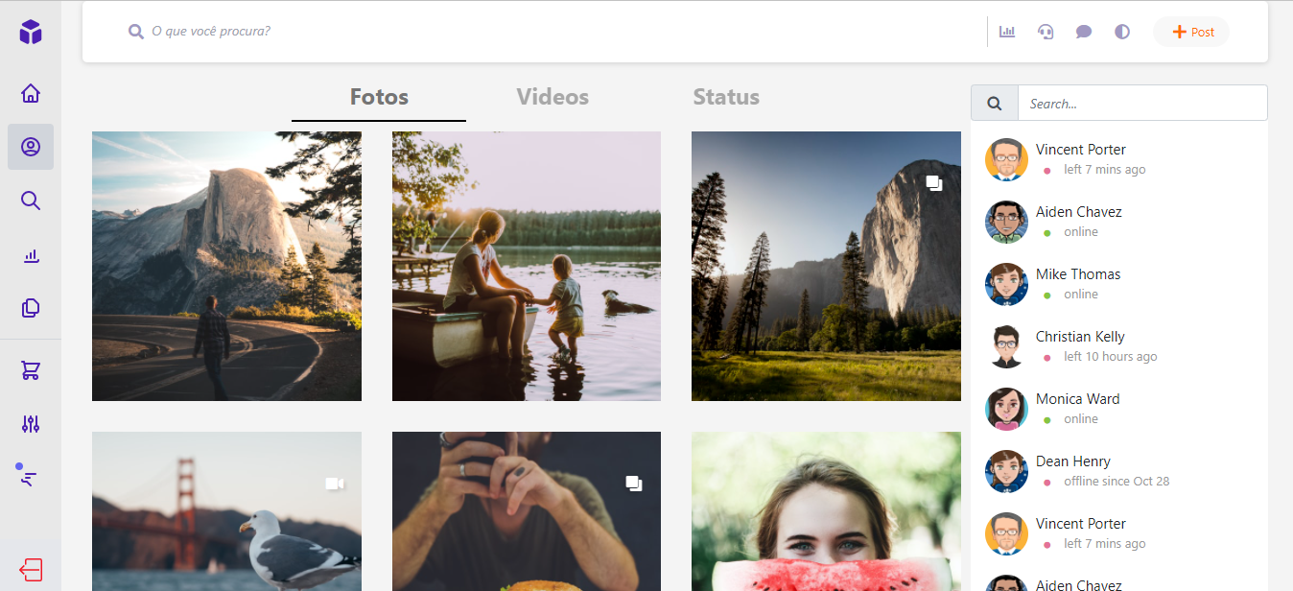
Task: Click gallery icon on El Capitan photo
Action: click(x=934, y=183)
